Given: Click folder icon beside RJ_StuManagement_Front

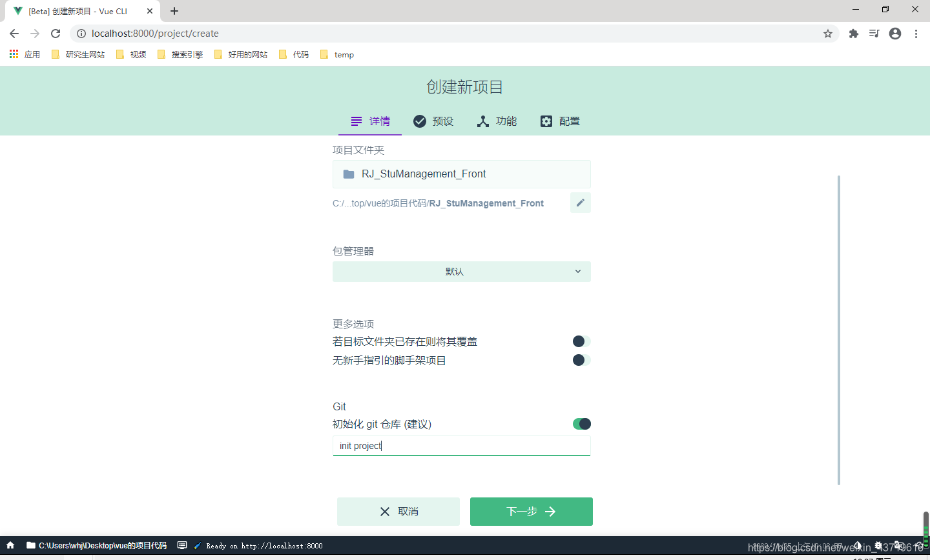Looking at the screenshot, I should tap(349, 174).
